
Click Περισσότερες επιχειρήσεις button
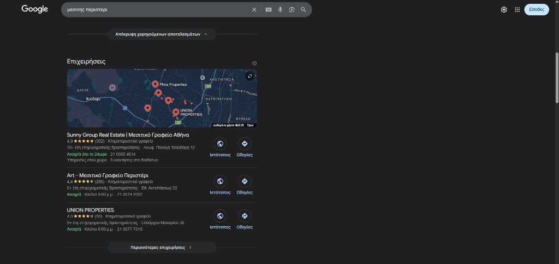(x=162, y=247)
